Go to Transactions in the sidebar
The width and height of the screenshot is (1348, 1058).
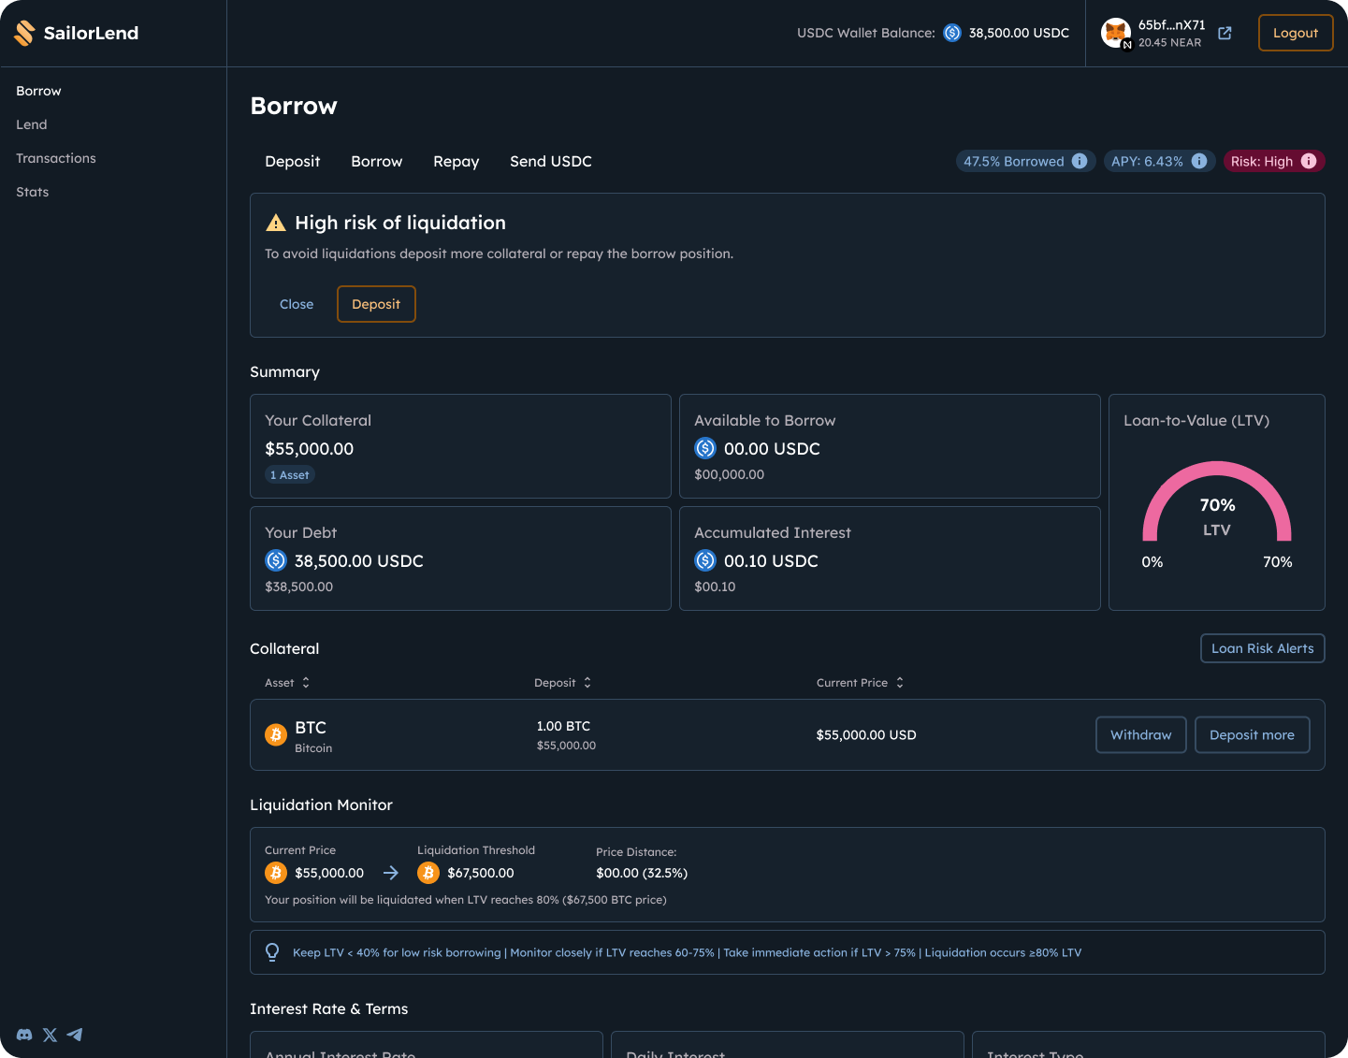pyautogui.click(x=56, y=158)
